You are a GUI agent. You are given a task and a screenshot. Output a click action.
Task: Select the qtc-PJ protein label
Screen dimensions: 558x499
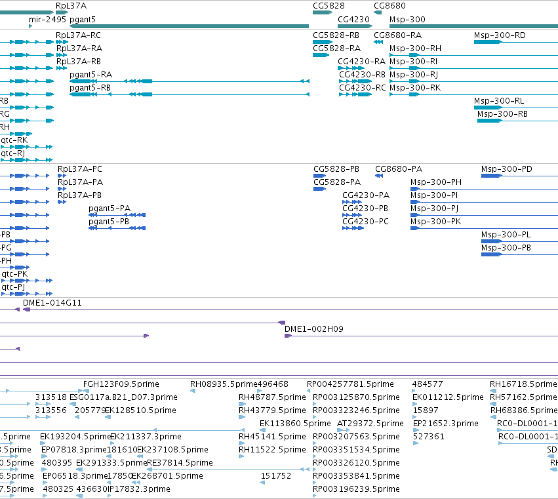13,288
